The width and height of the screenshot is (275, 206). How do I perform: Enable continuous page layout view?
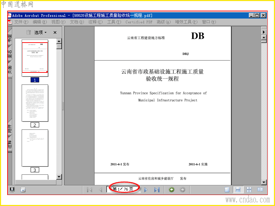[238, 190]
